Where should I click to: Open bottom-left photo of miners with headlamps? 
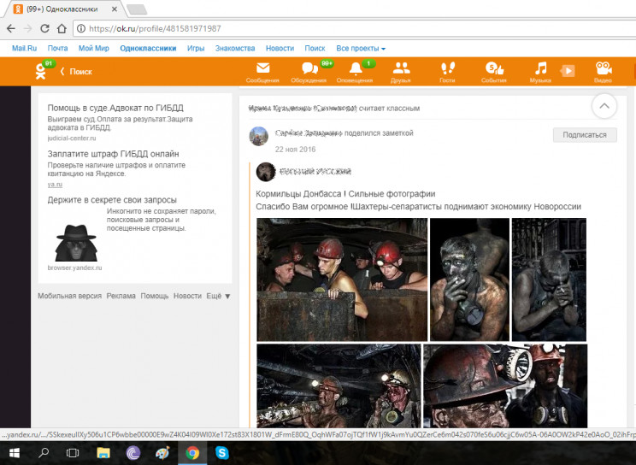[x=339, y=386]
